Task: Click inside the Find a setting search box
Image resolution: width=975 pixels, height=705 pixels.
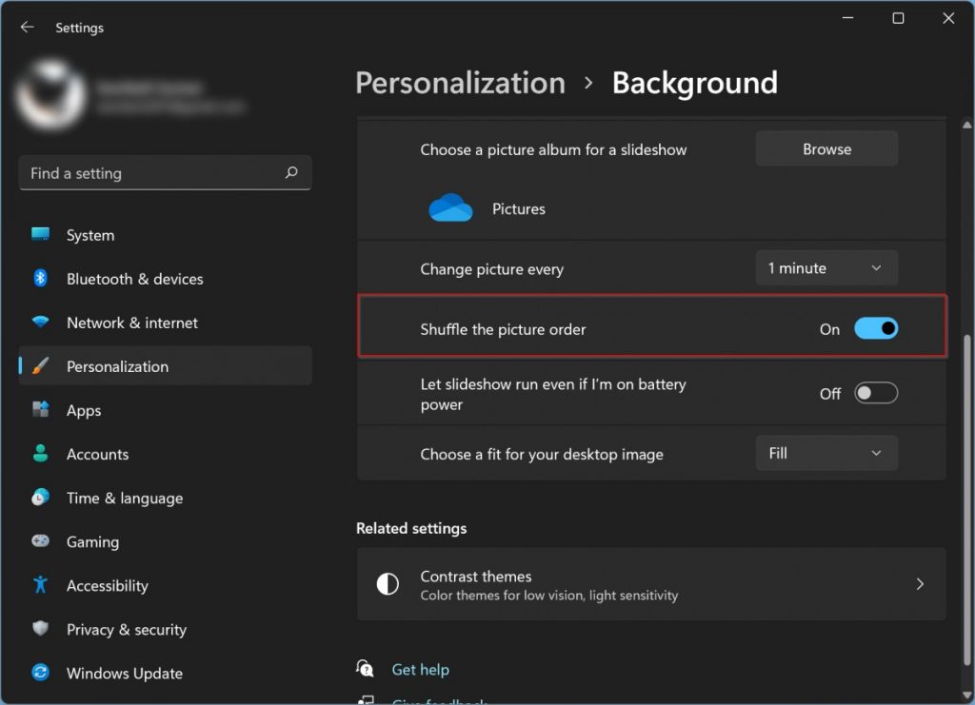Action: (165, 173)
